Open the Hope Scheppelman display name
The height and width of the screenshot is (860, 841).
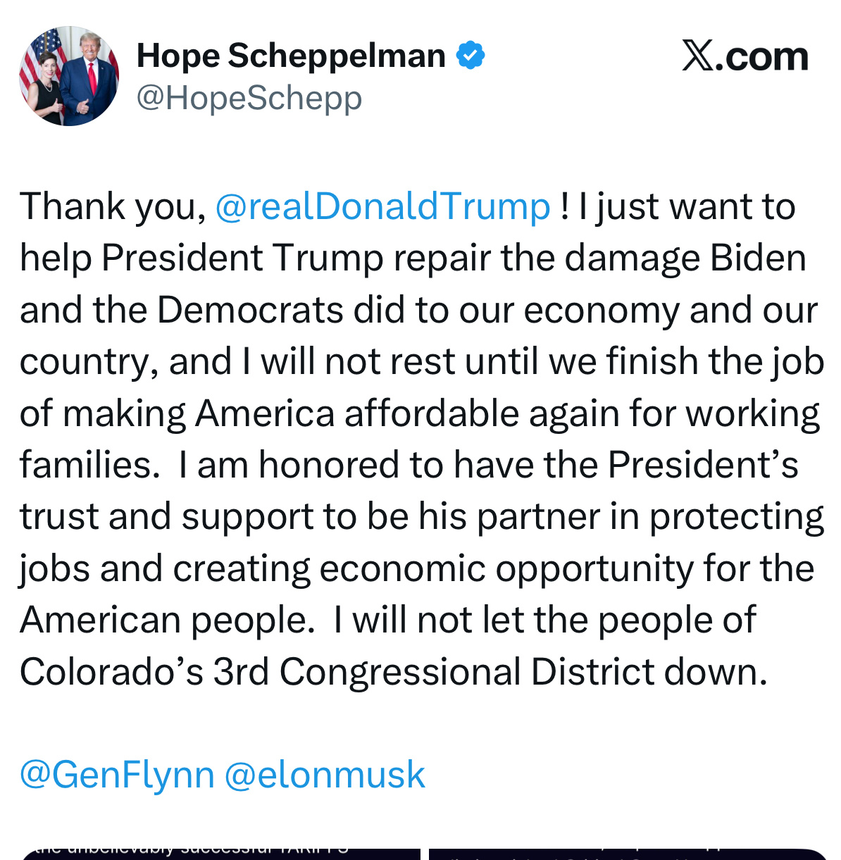coord(291,56)
